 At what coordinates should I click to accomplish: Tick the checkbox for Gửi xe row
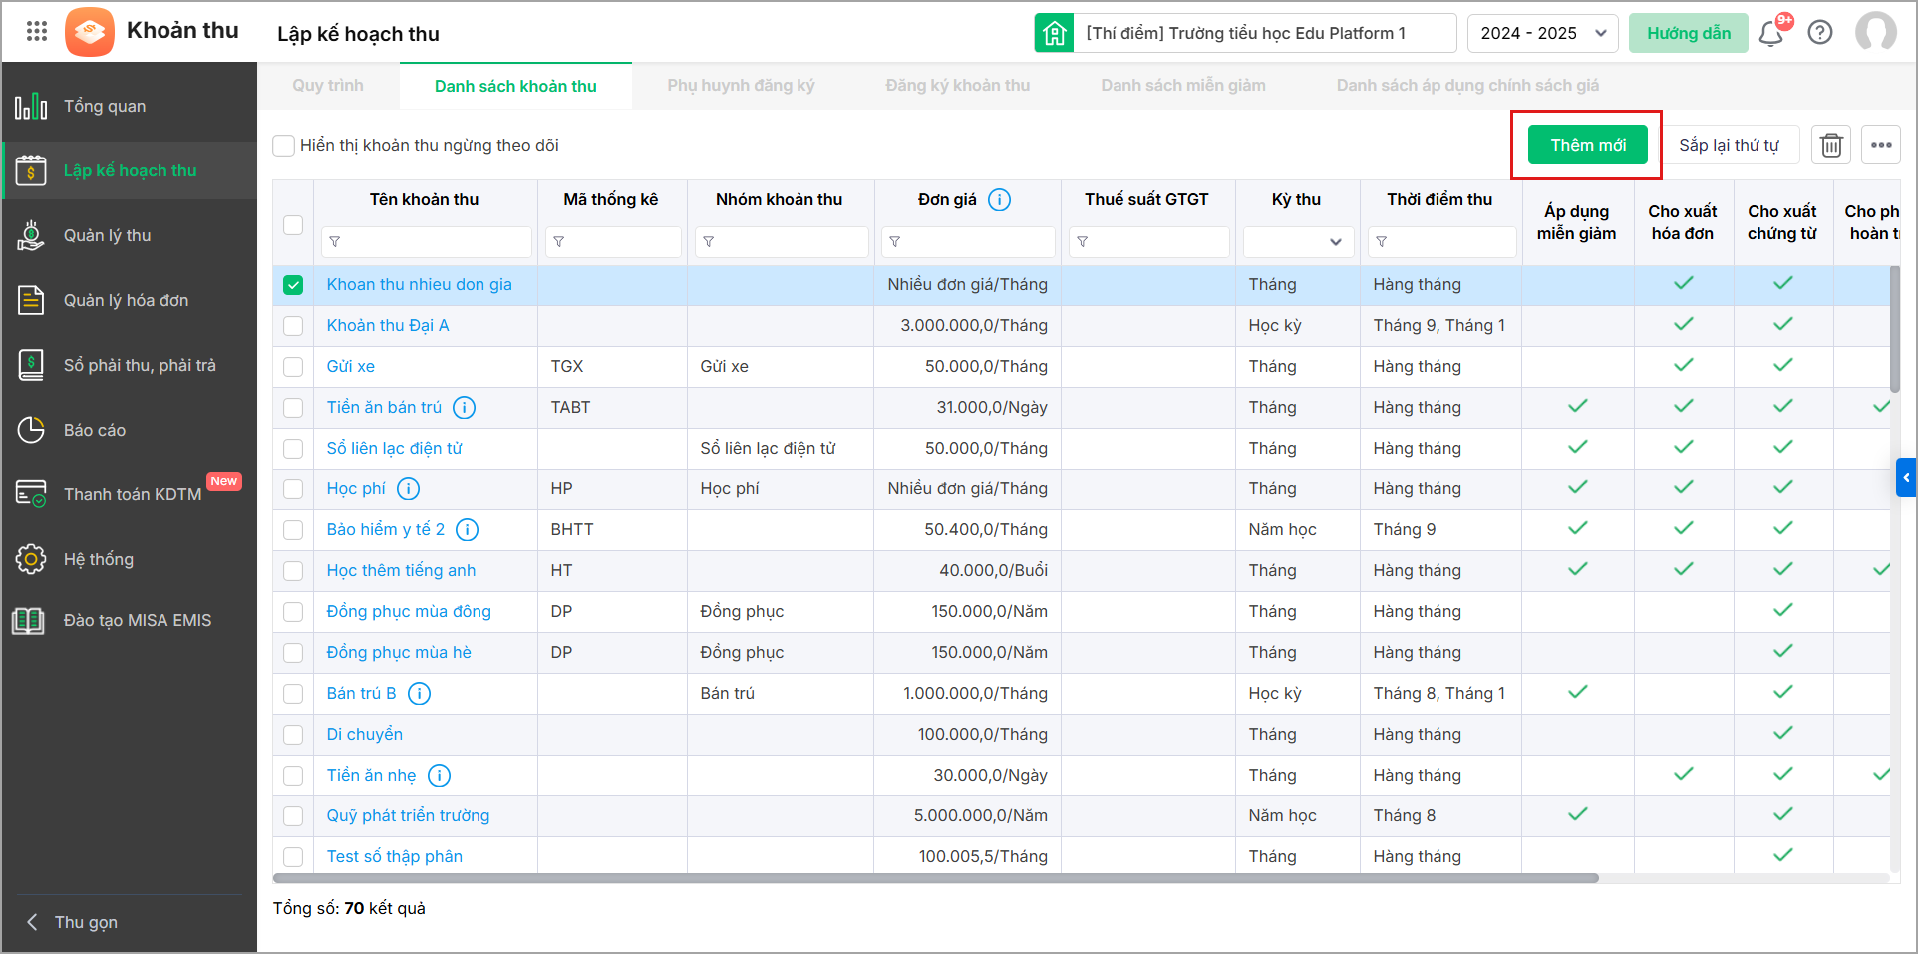pos(293,367)
